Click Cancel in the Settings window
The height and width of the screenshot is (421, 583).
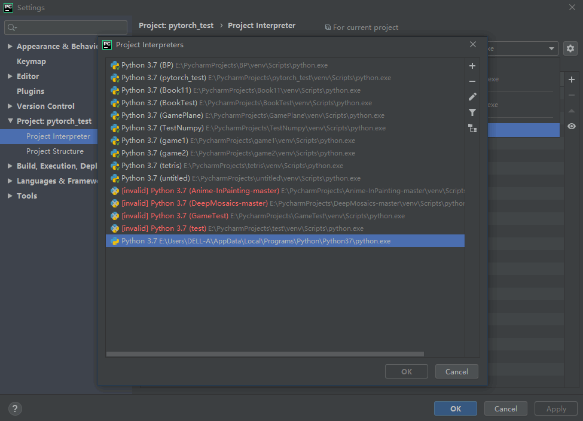pos(506,408)
